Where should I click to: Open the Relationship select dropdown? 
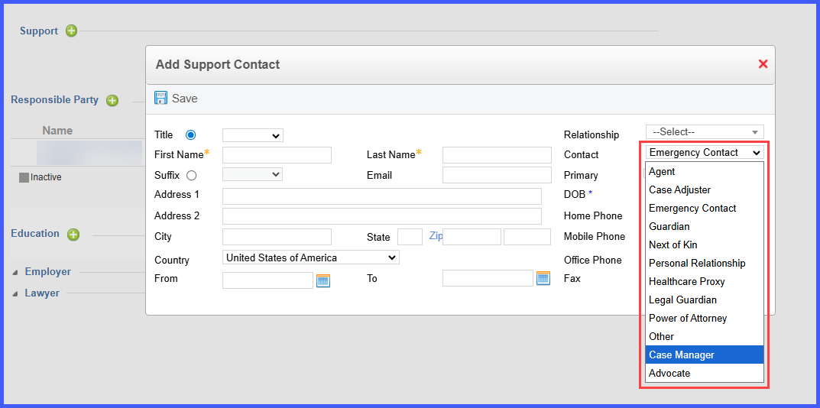(x=705, y=132)
